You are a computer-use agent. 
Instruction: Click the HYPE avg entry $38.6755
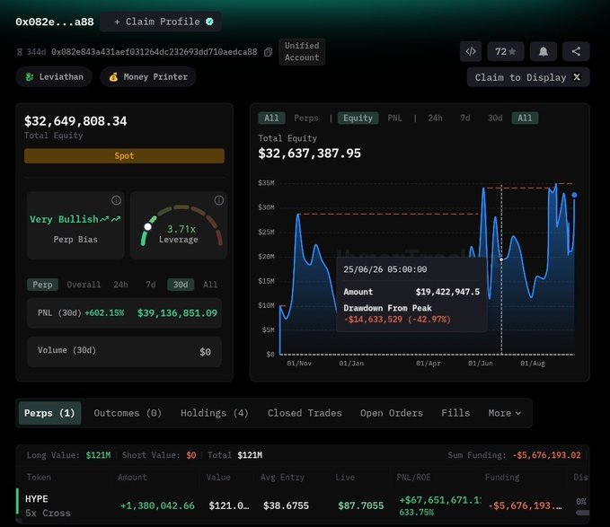(286, 505)
